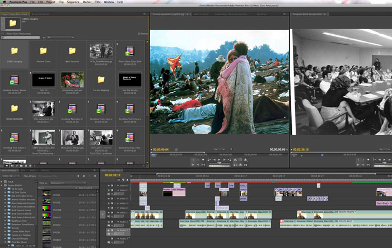Image resolution: width=392 pixels, height=248 pixels.
Task: Select the Title 10 clip thumbnail
Action: [44, 80]
